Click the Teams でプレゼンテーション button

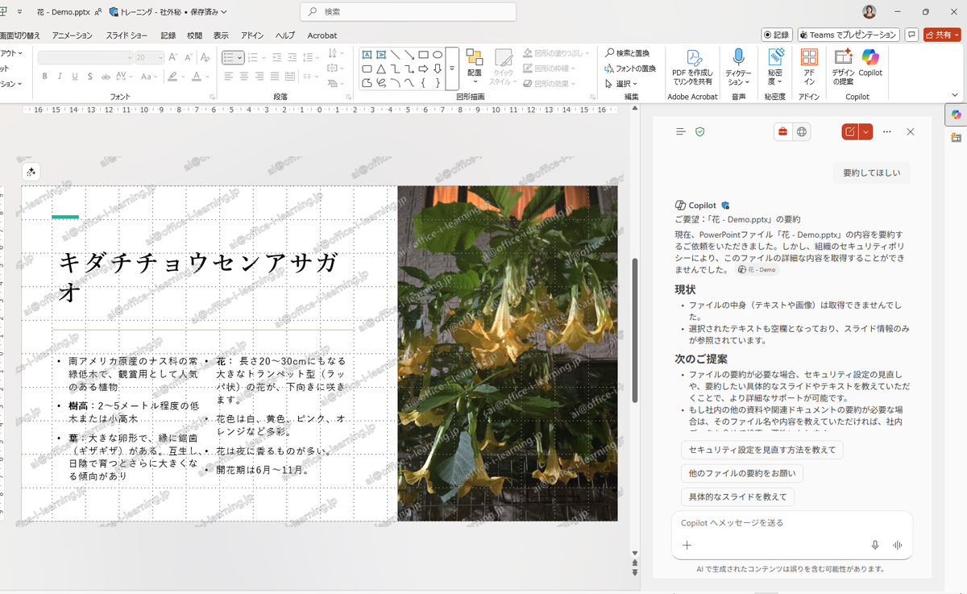(849, 35)
